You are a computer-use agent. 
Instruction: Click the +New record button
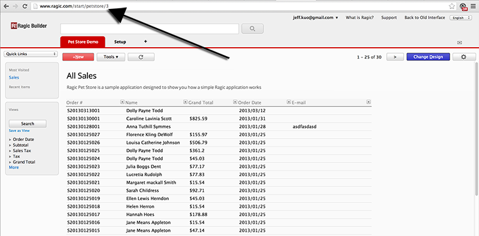[78, 57]
